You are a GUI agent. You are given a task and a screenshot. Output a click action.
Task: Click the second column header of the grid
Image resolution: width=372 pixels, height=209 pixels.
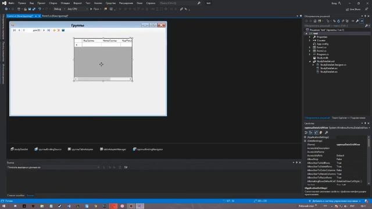(110, 41)
